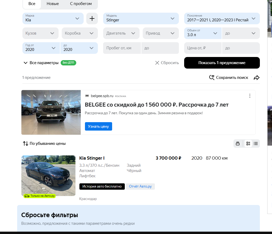
Task: Switch to the С пробегом tab
Action: [81, 4]
